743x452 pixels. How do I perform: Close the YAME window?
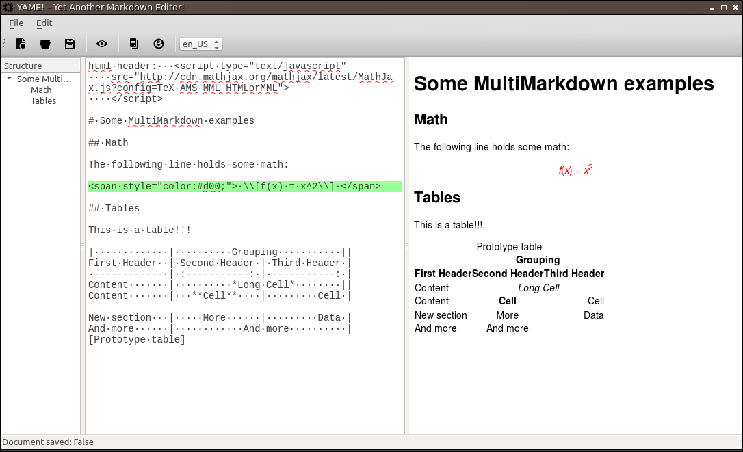point(735,8)
